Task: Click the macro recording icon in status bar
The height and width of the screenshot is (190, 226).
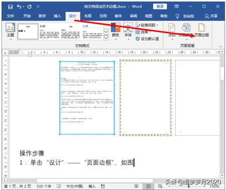Action: [103, 186]
